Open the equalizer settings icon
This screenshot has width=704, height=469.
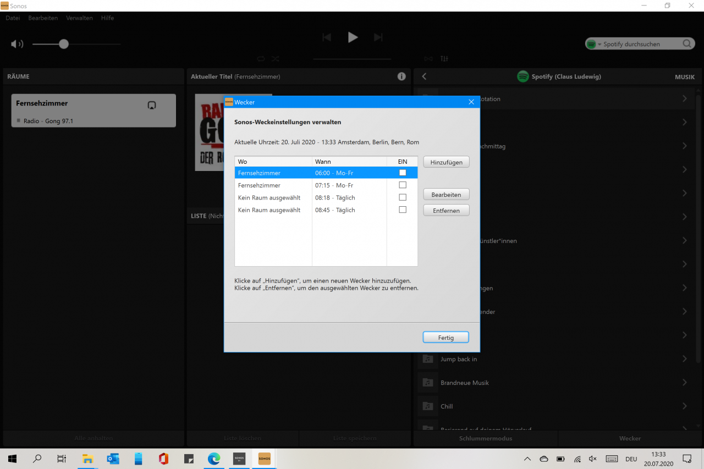point(444,59)
